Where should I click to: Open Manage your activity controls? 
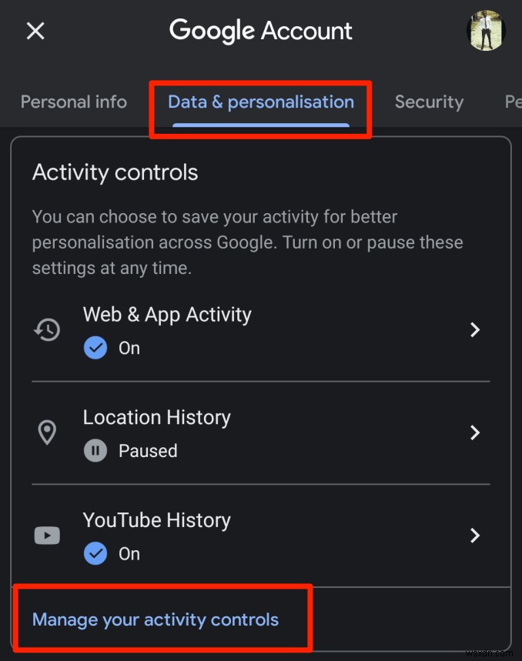click(155, 619)
